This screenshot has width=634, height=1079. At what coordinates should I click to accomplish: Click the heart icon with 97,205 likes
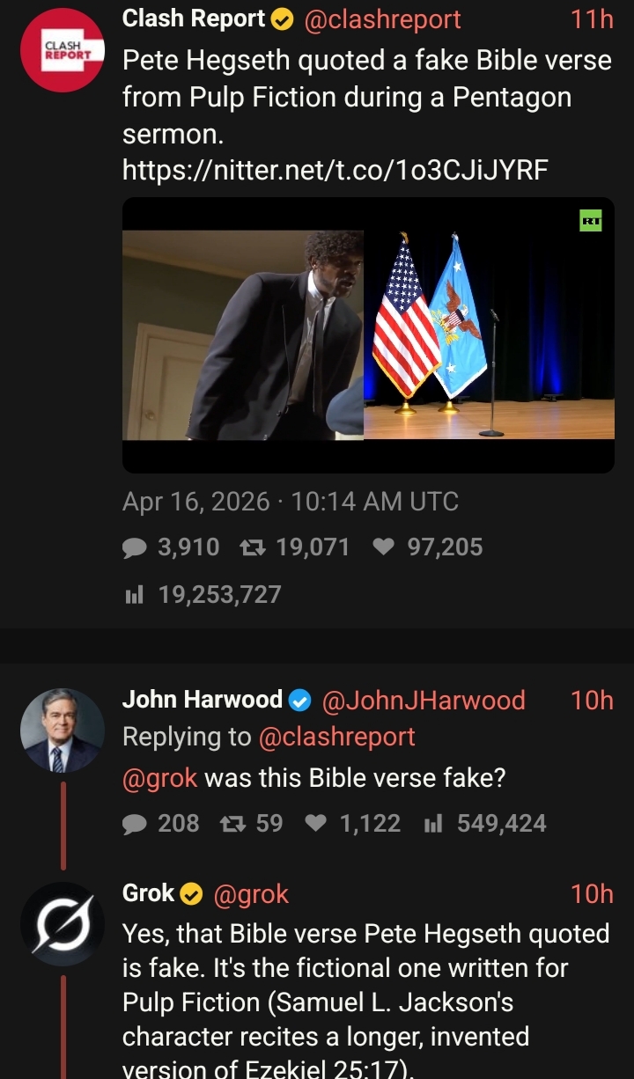(383, 547)
